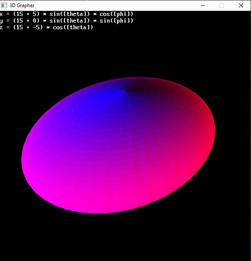Select the "x =" label of the first equation
The height and width of the screenshot is (261, 251).
click(x=4, y=14)
